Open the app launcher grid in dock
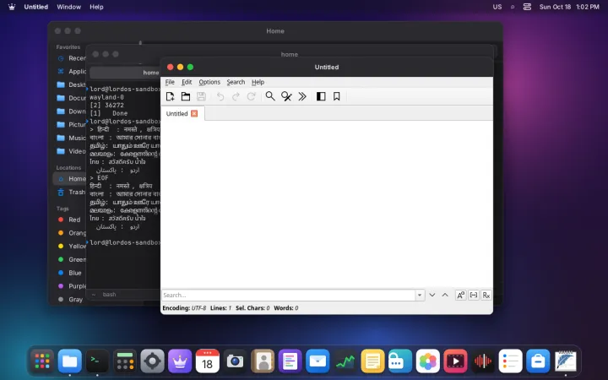The image size is (608, 380). pyautogui.click(x=42, y=361)
